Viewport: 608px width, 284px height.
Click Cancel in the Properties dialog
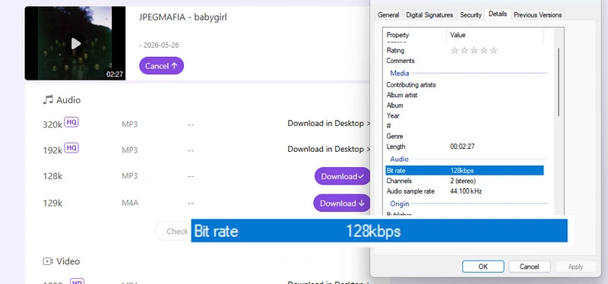tap(529, 267)
